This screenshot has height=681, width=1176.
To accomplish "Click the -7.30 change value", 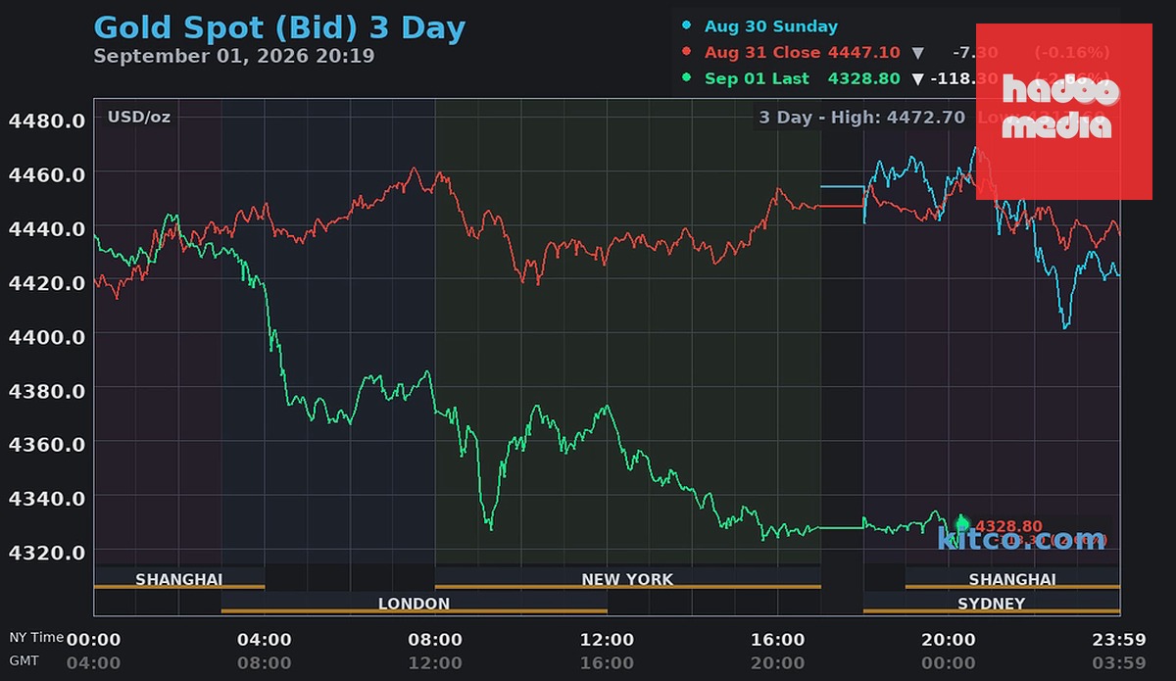I will 973,52.
